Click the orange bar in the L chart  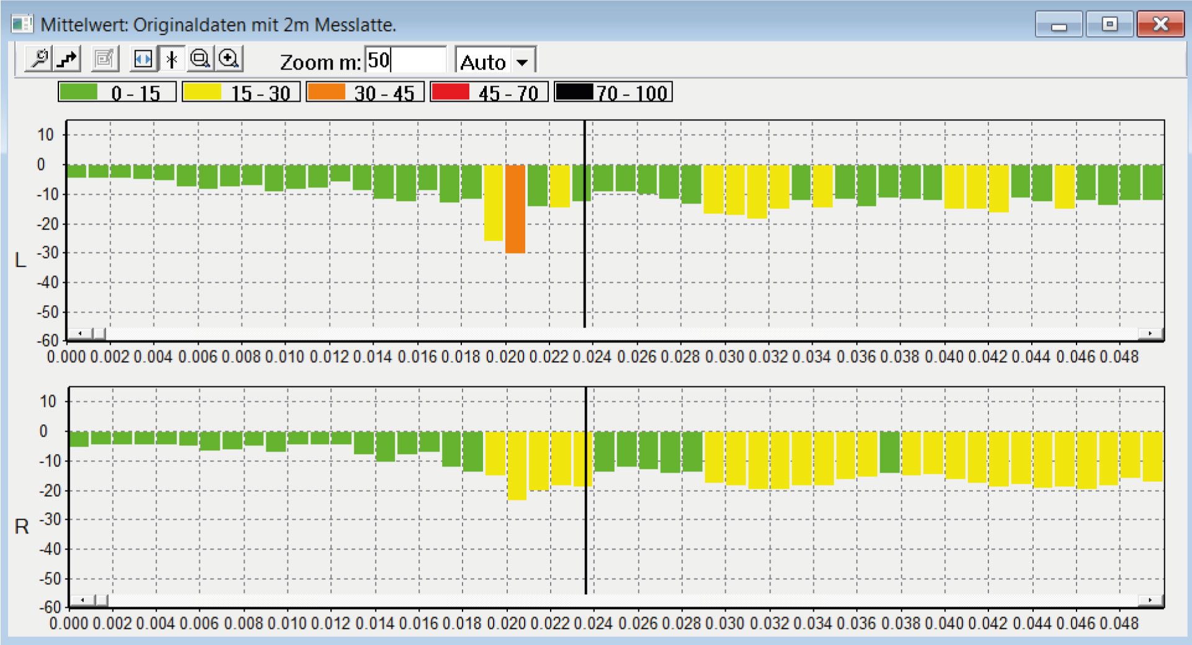tap(515, 208)
